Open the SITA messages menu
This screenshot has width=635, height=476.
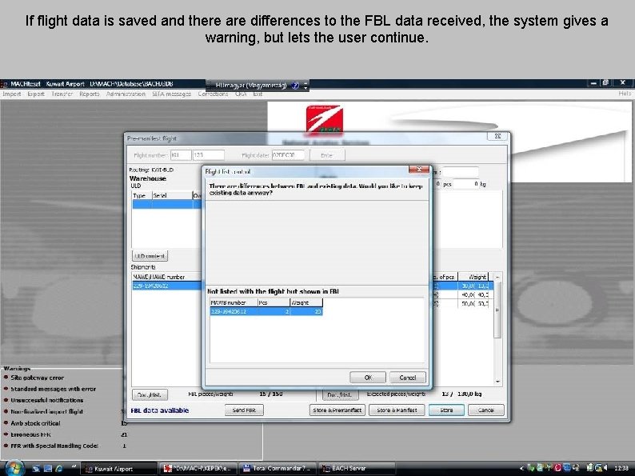(x=171, y=94)
